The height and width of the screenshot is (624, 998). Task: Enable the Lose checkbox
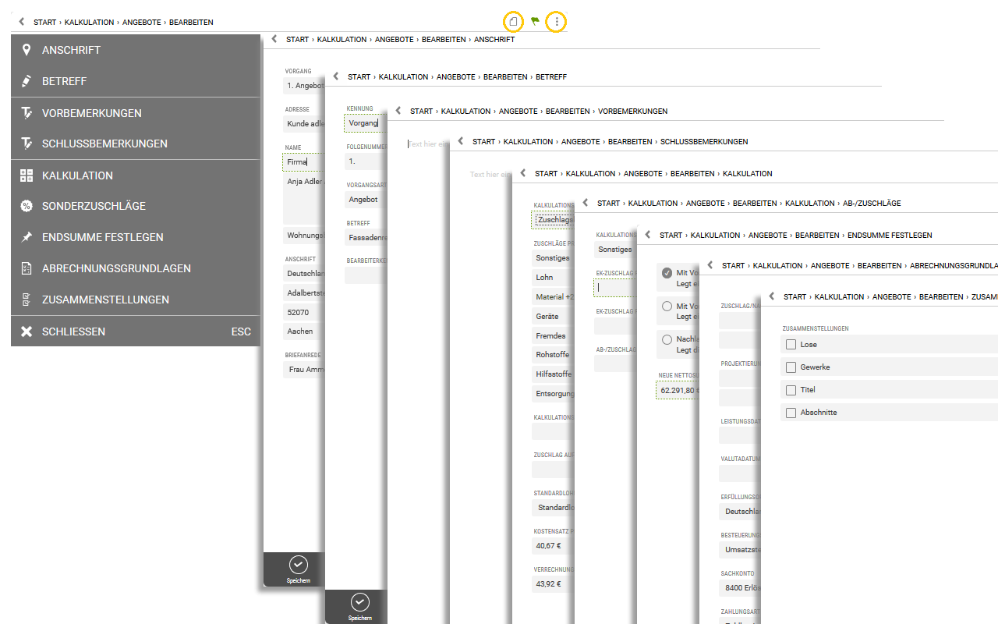click(x=791, y=345)
